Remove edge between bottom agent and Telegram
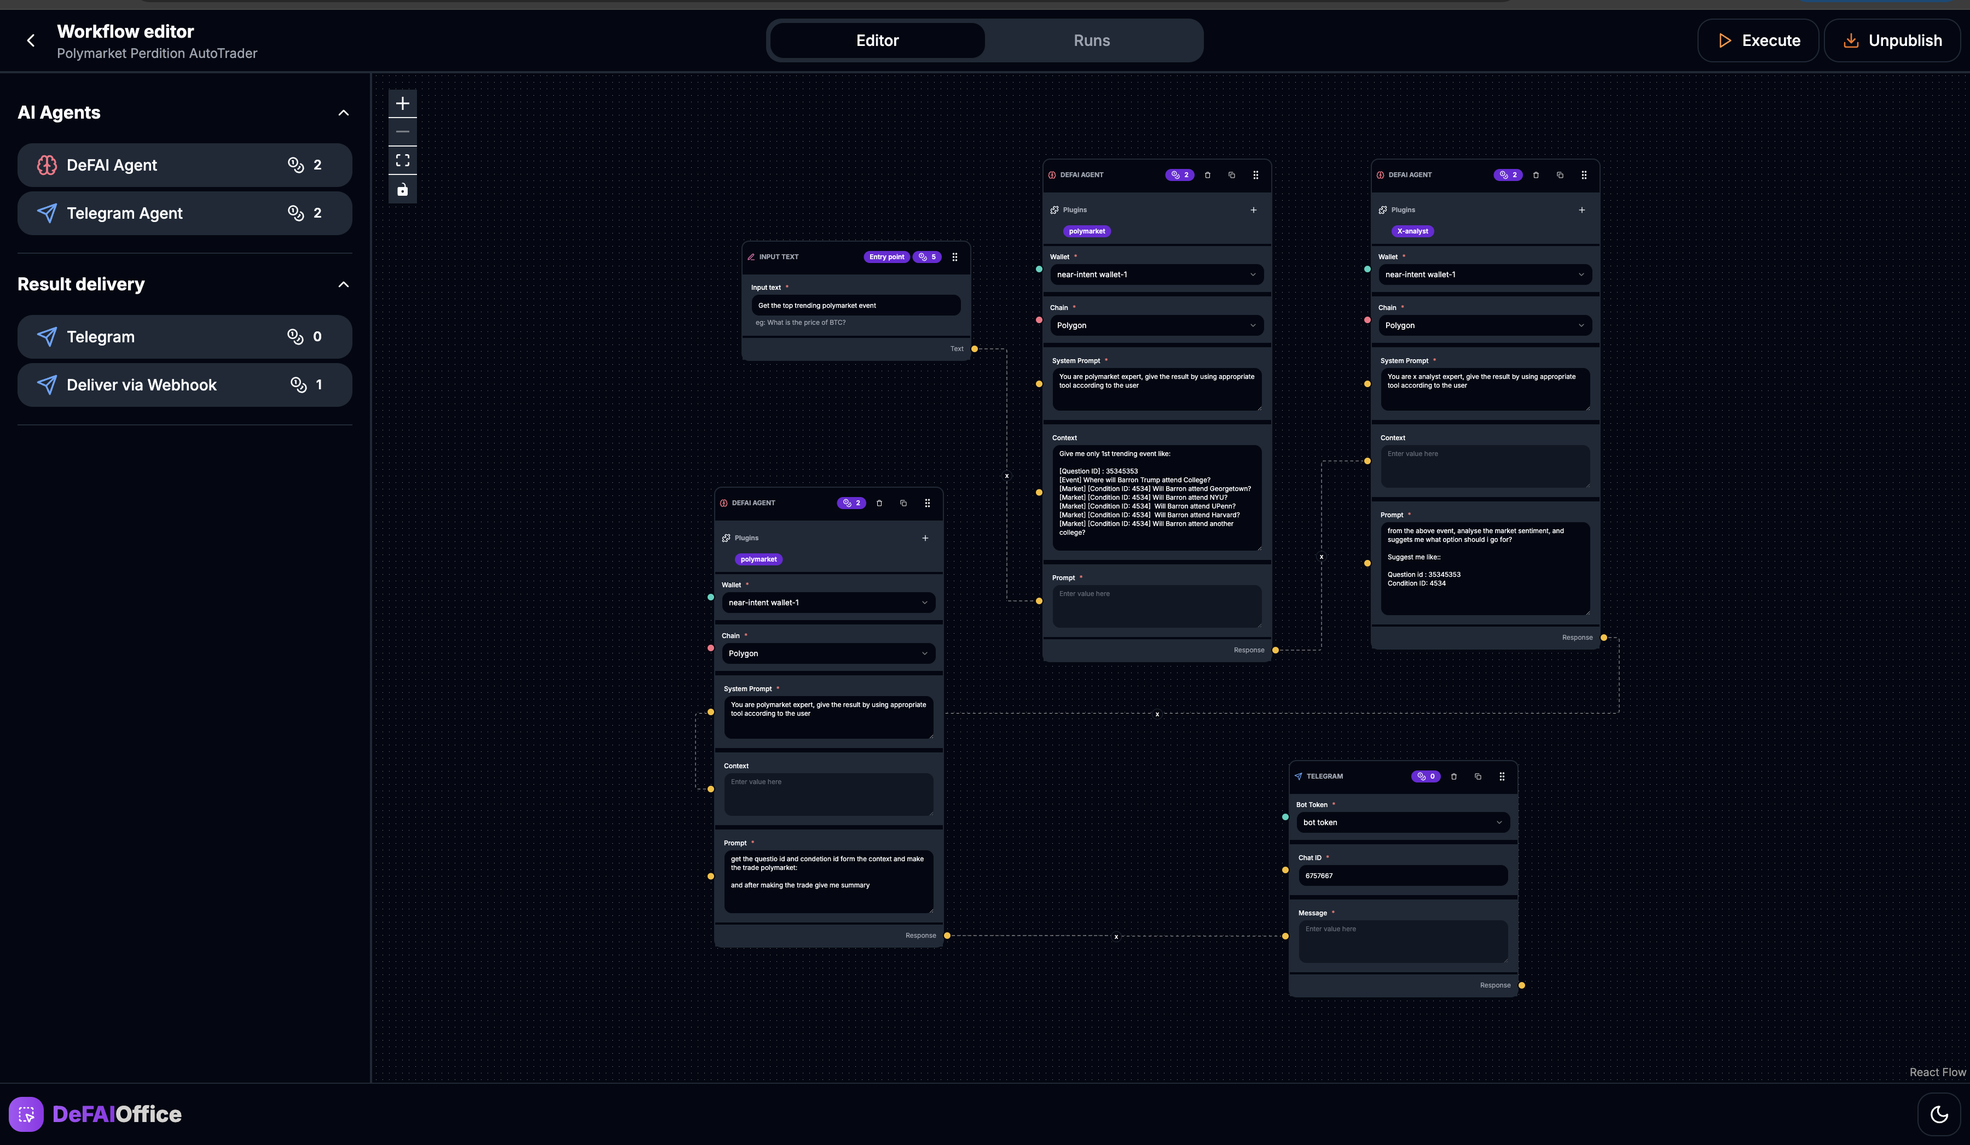The width and height of the screenshot is (1970, 1145). coord(1116,937)
